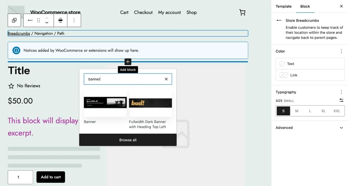Switch to the Template tab

tap(283, 6)
